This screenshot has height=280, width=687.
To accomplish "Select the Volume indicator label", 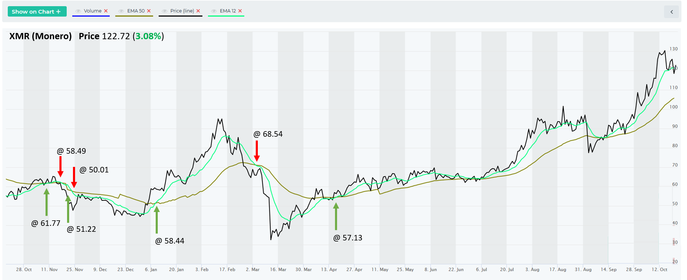I will tap(93, 11).
